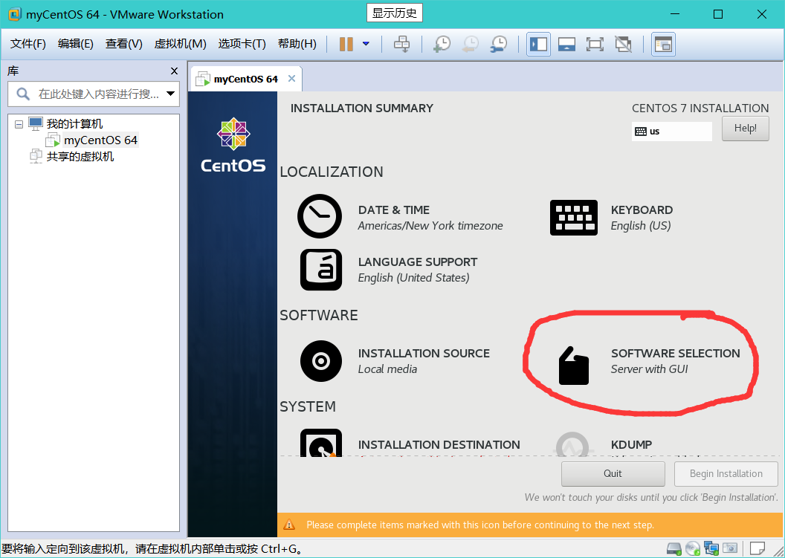Screen dimensions: 785x558
Task: Open the 选项卡(T) menu
Action: pos(242,44)
